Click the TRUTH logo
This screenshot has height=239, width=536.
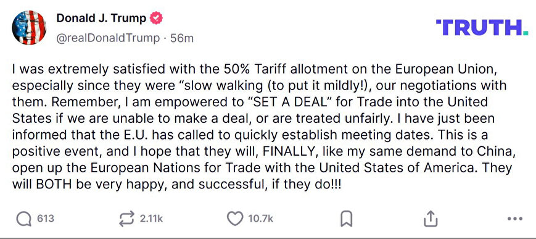(482, 27)
